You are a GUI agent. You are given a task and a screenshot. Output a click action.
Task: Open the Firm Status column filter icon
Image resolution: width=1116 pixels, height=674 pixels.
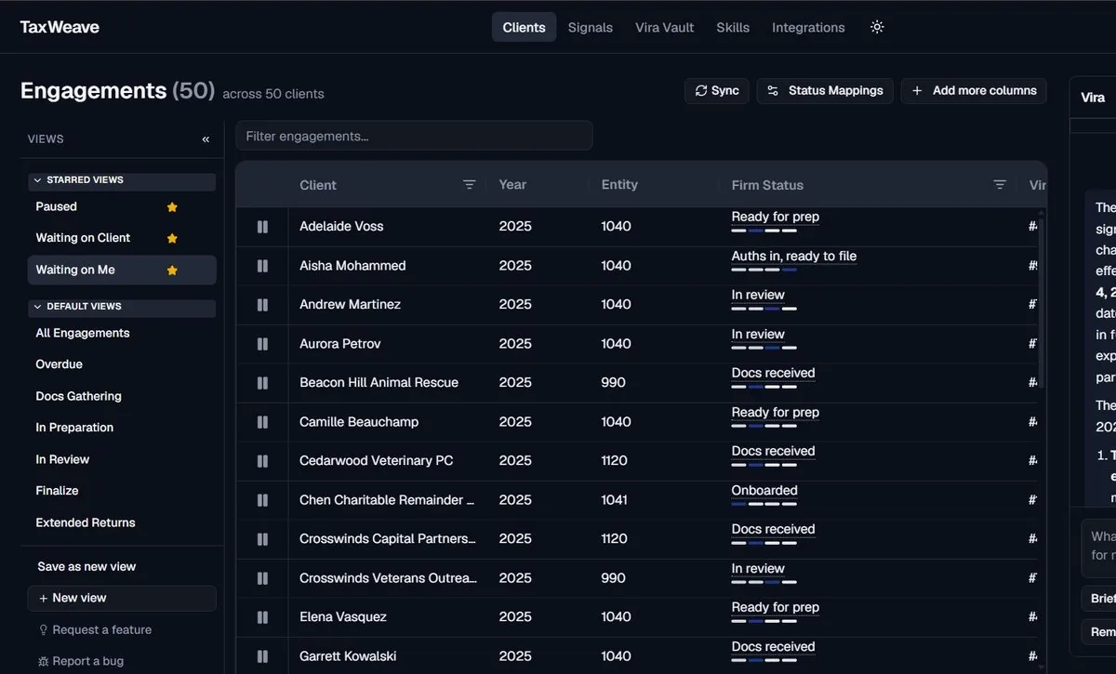[x=1000, y=185]
